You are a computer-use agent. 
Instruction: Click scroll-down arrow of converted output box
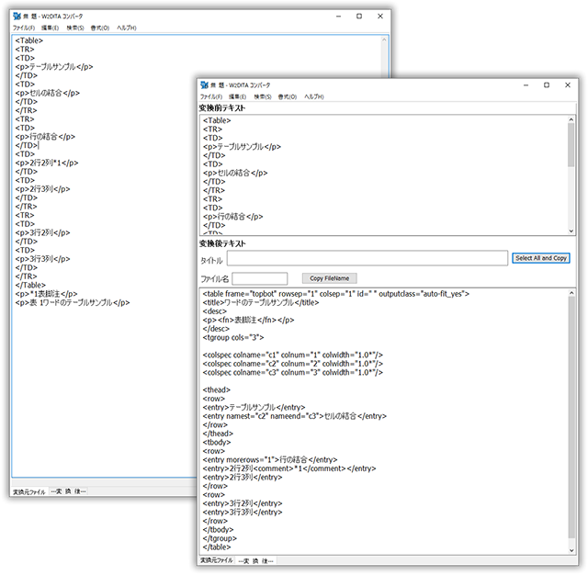coord(571,550)
